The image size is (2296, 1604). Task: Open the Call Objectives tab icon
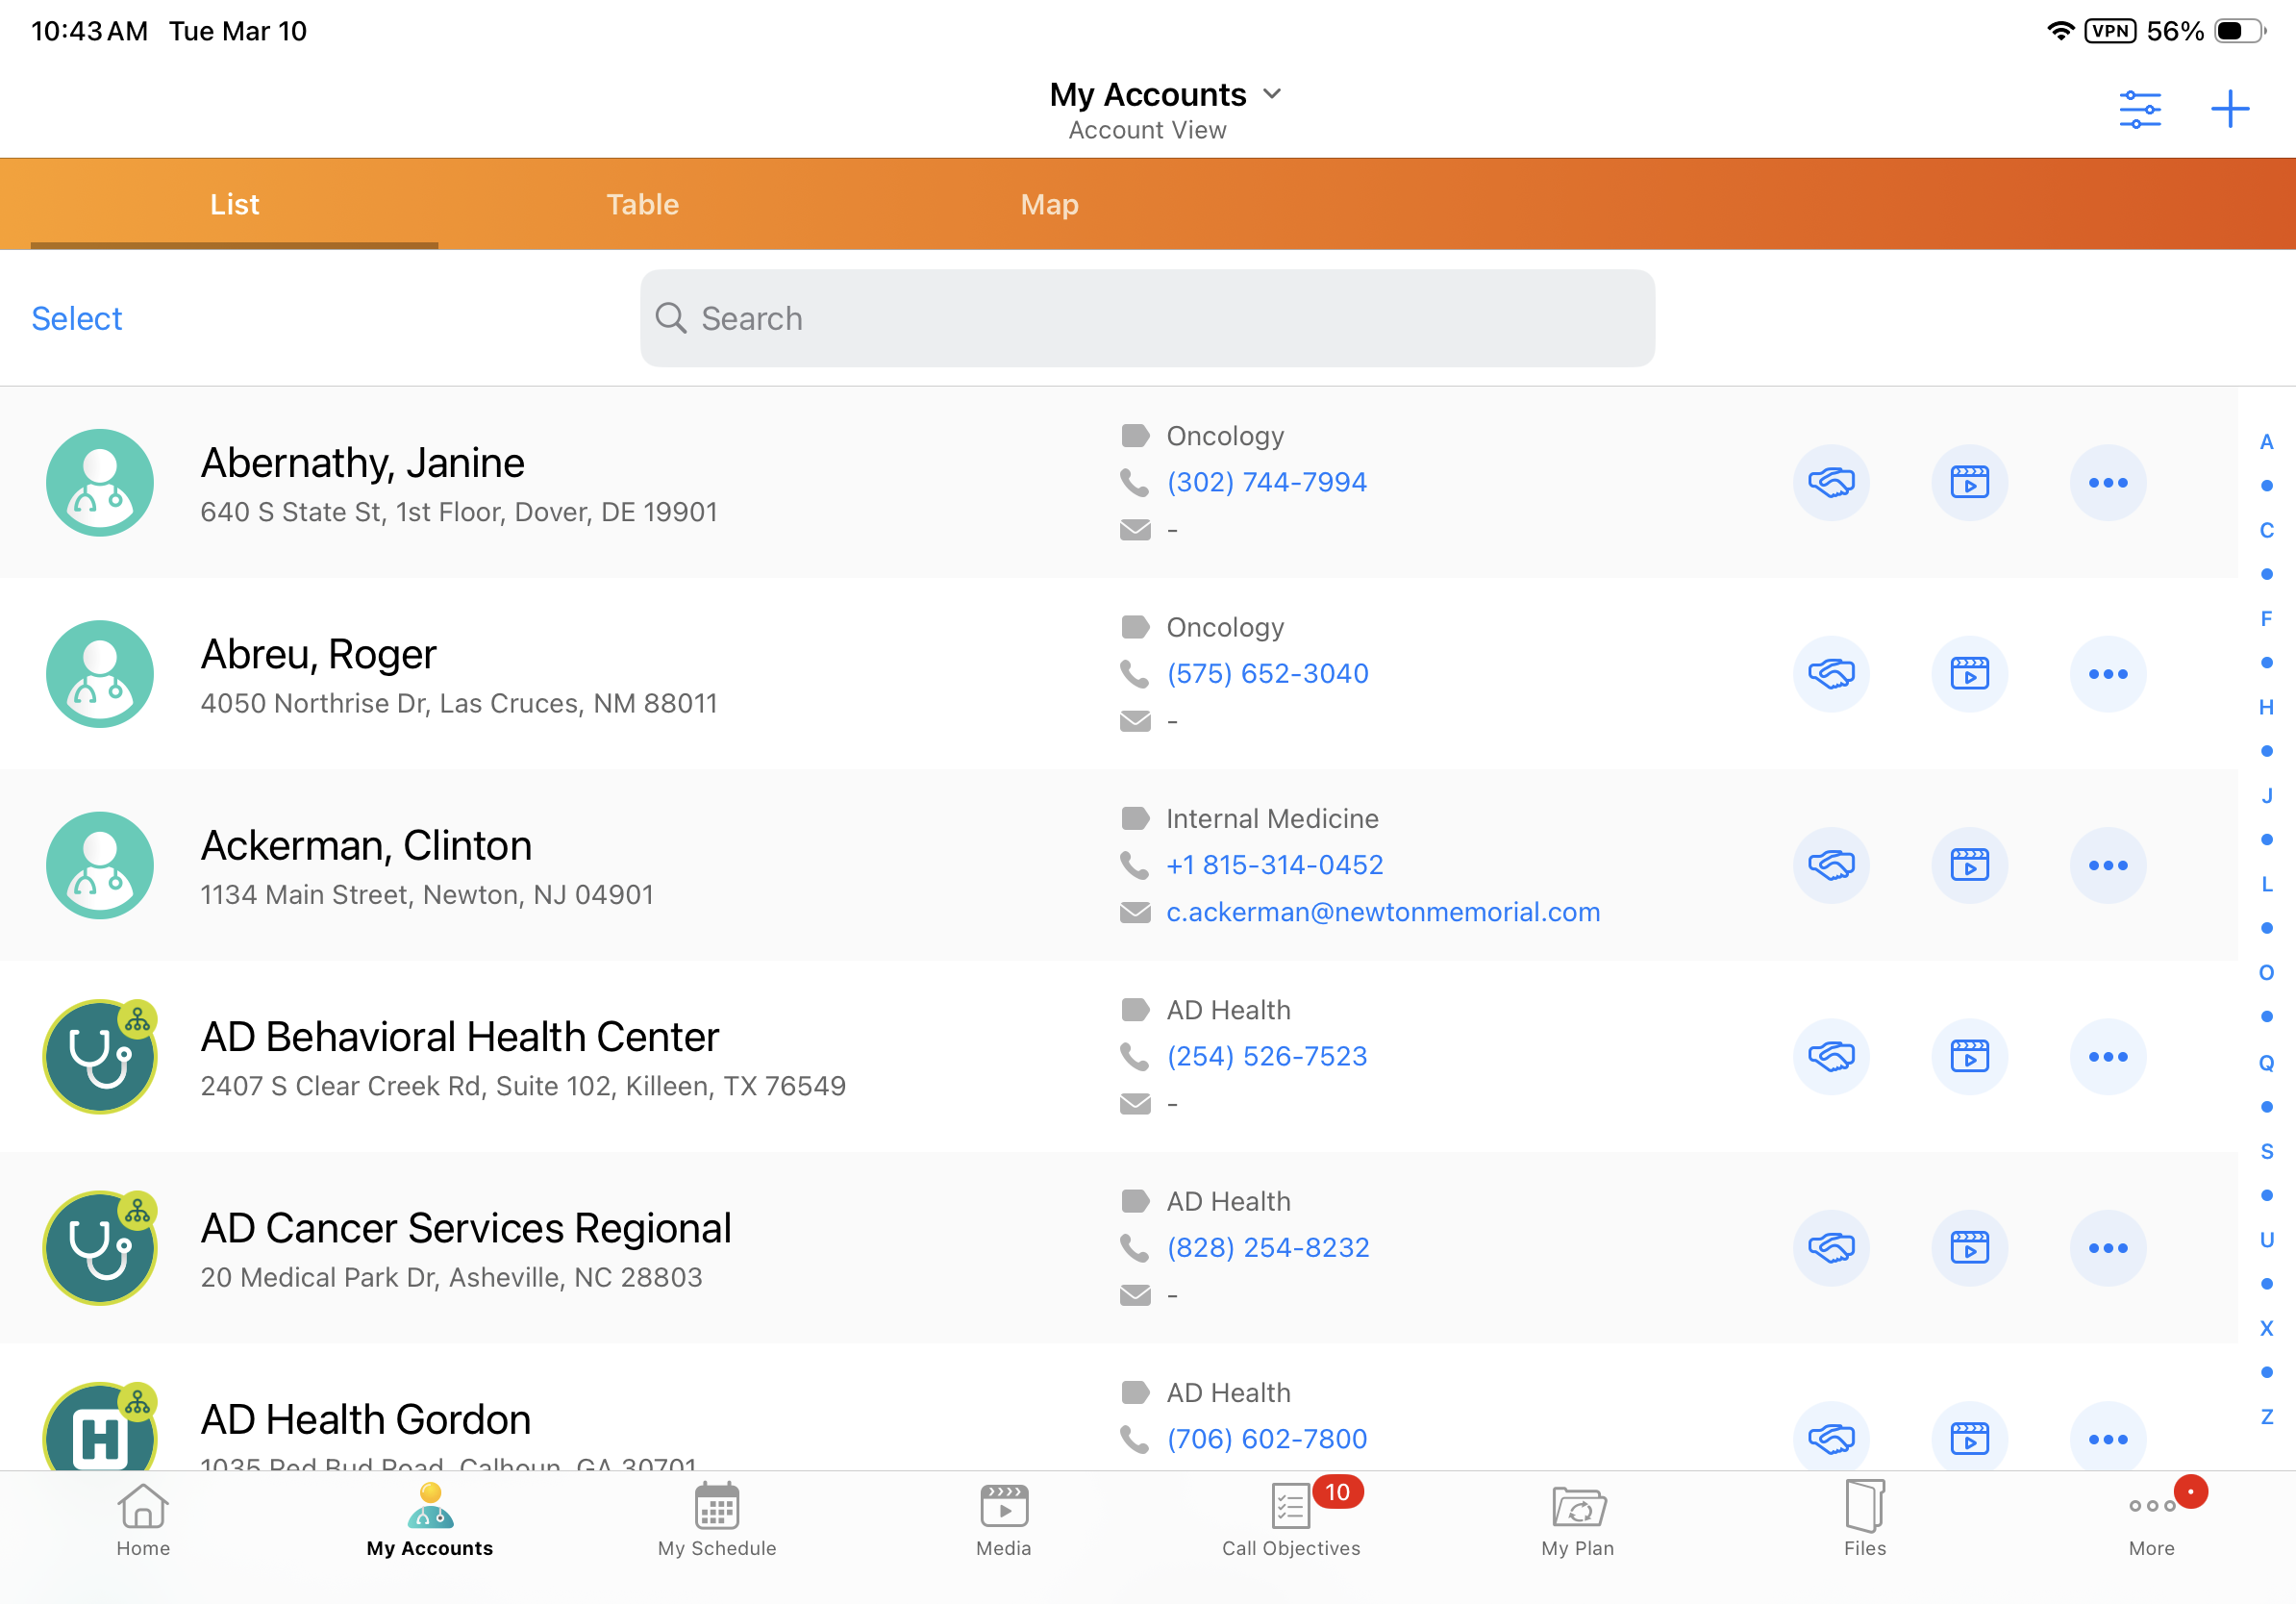1290,1508
